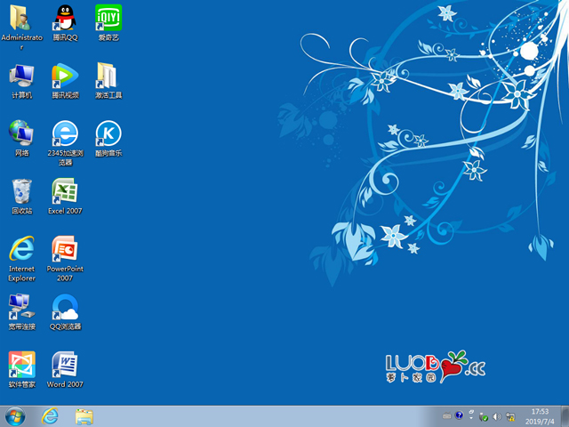The image size is (569, 427).
Task: Open Windows Explorer from the taskbar
Action: (x=84, y=416)
